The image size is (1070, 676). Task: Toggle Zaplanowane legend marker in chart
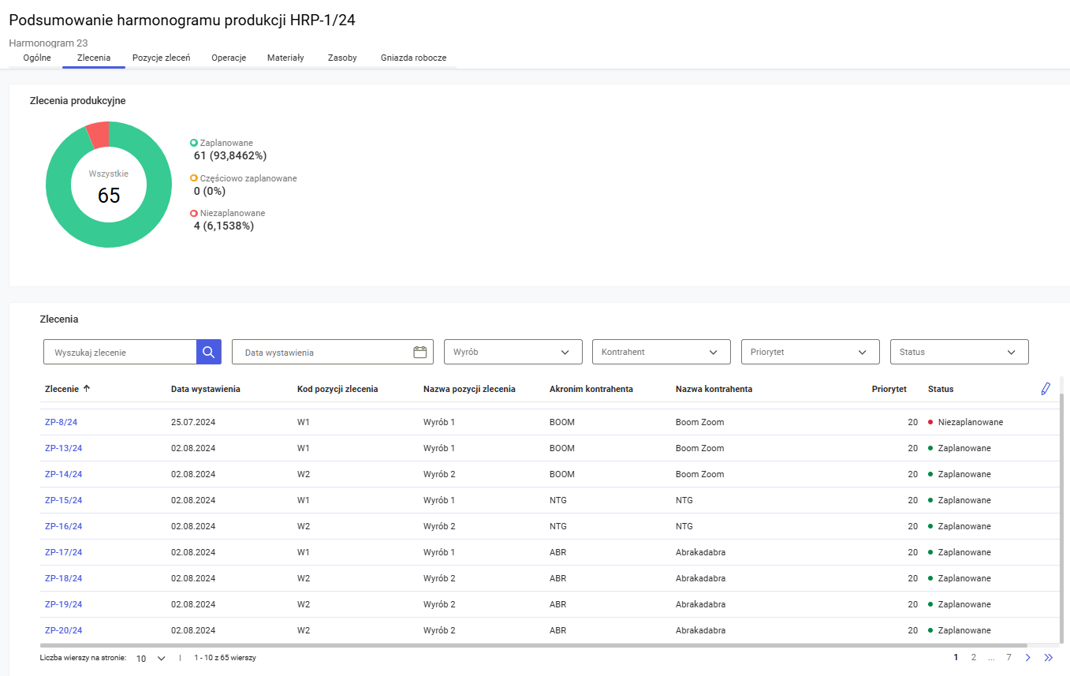coord(194,143)
